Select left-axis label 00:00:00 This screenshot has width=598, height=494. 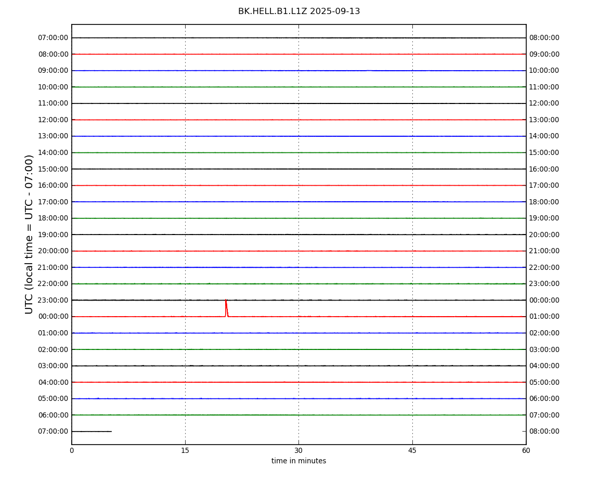[x=53, y=317]
